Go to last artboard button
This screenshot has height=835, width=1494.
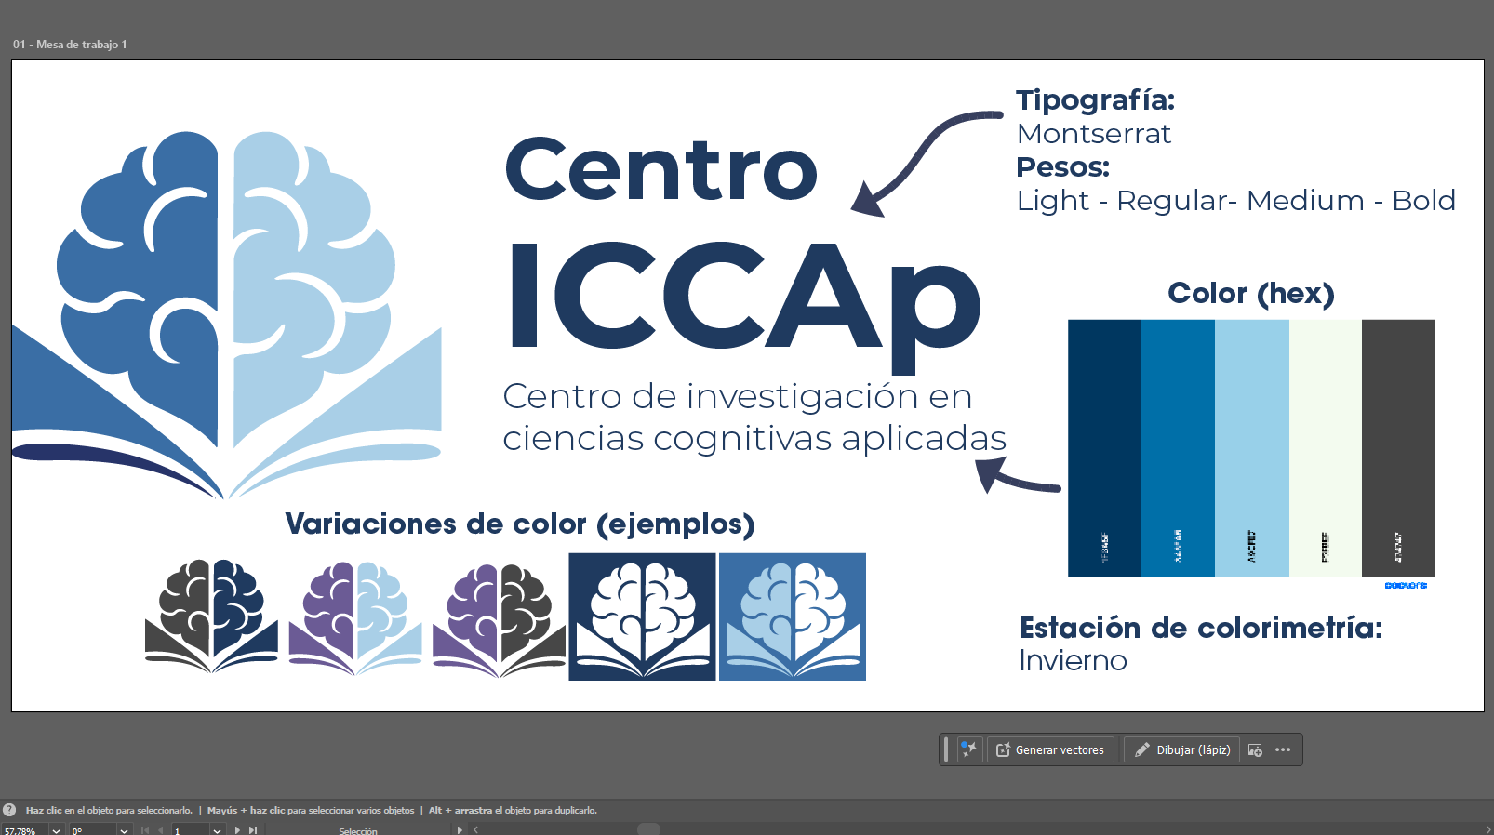(x=252, y=830)
